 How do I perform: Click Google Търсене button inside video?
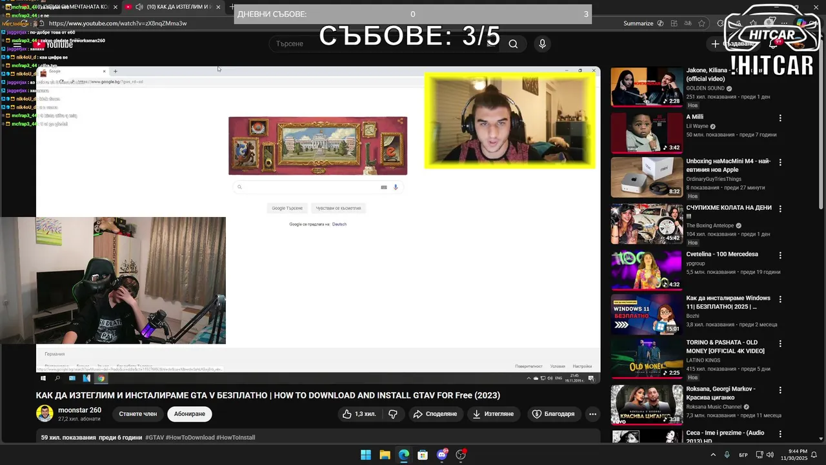(x=287, y=208)
